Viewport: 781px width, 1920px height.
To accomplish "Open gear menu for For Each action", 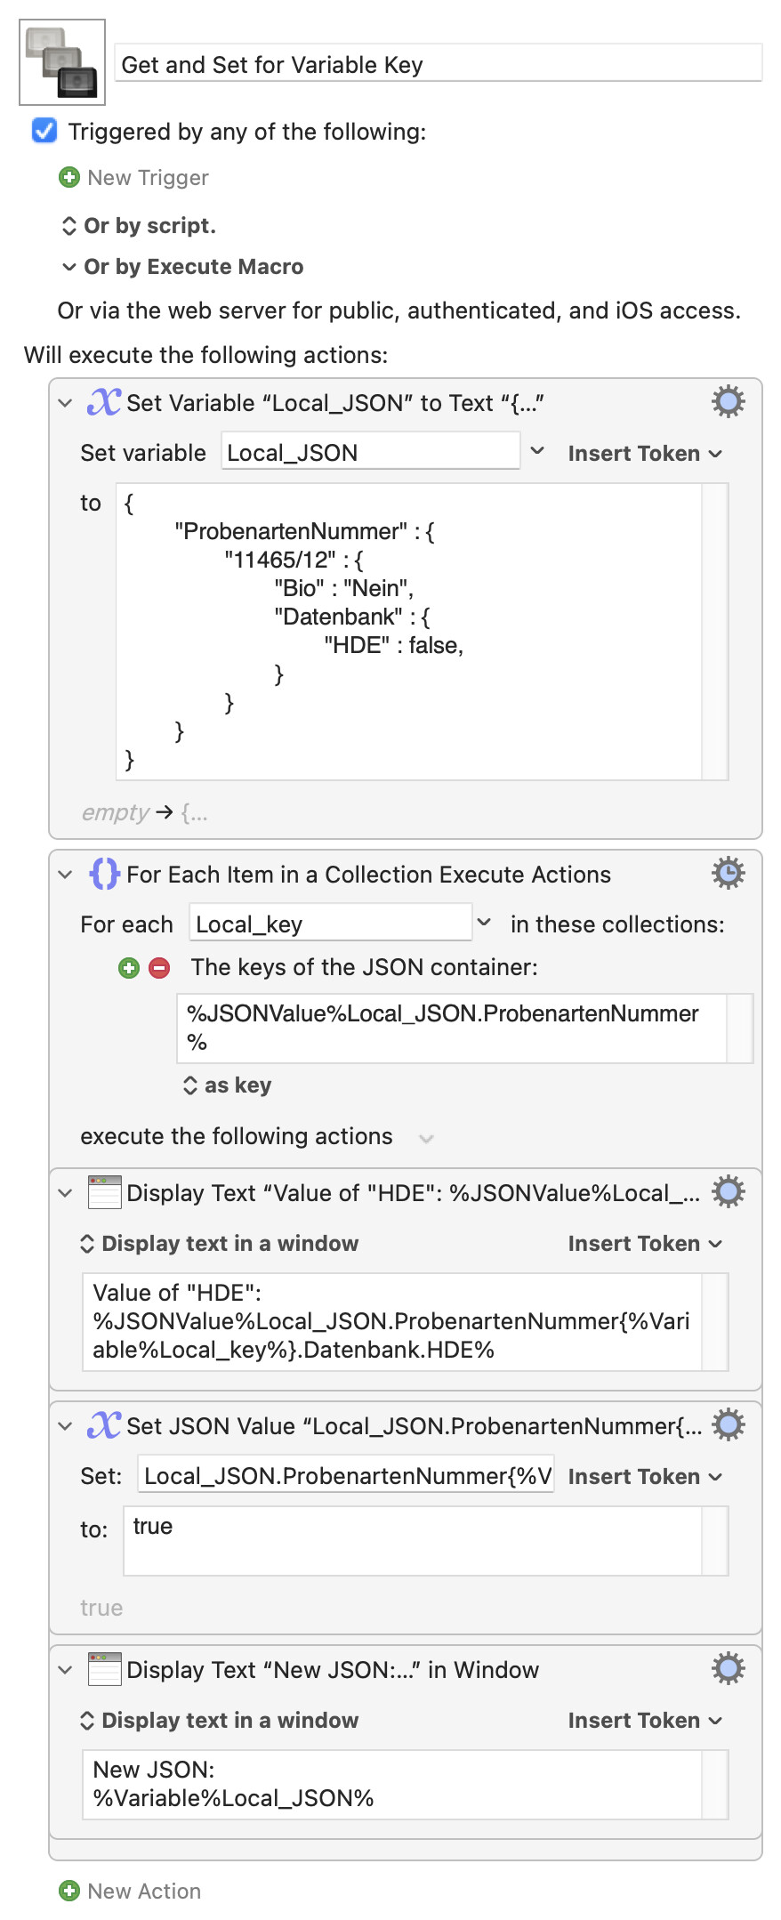I will pyautogui.click(x=728, y=874).
